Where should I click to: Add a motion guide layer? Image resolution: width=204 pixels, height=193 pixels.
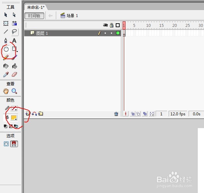coord(34,114)
